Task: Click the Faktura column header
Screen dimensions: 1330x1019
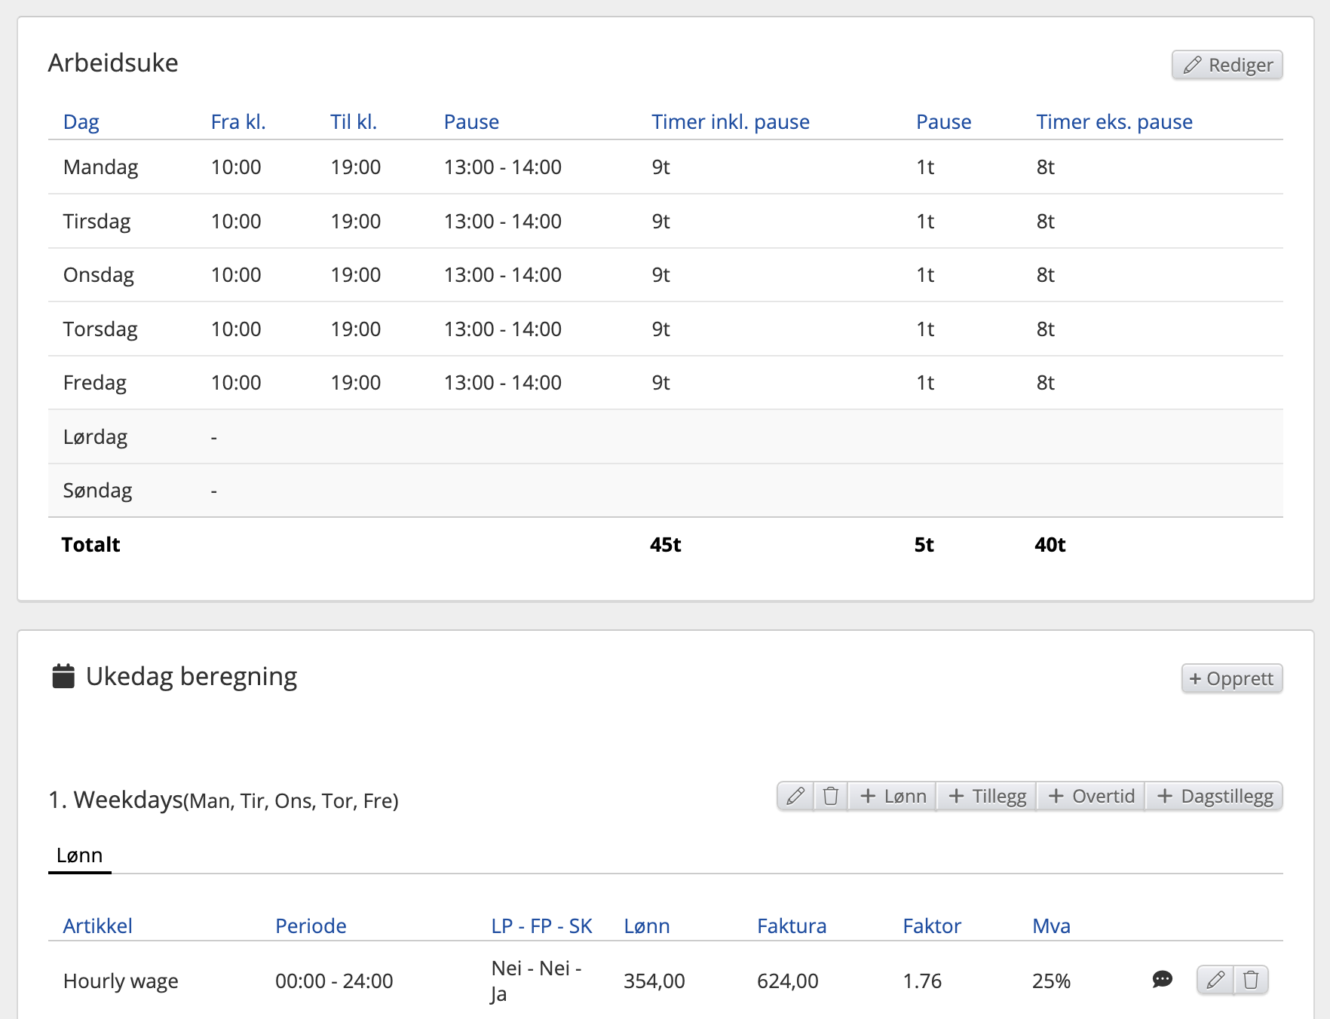Action: (x=792, y=926)
